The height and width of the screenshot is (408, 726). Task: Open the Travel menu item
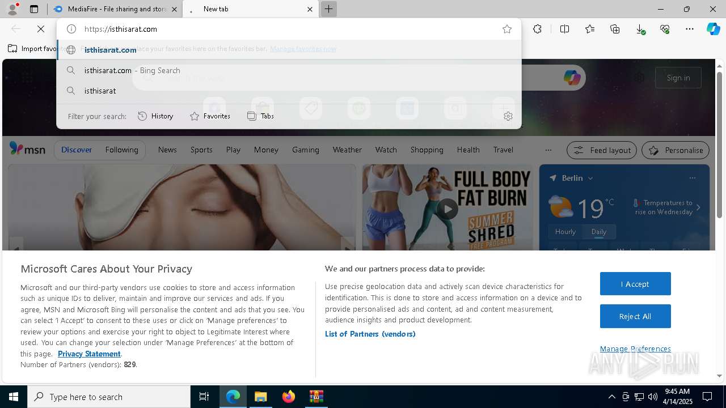pyautogui.click(x=503, y=150)
